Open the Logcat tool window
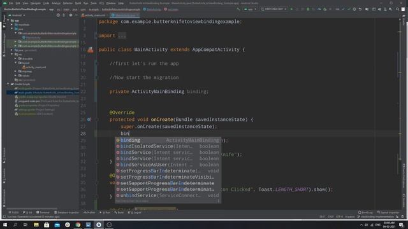Screen dimensions: 408x229 tap(135, 212)
